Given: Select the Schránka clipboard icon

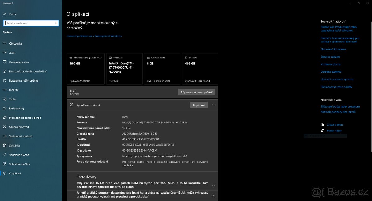Looking at the screenshot, I should [4, 146].
